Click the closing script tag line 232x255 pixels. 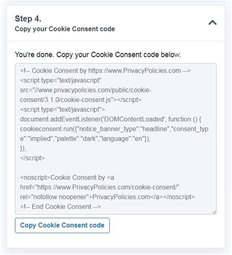tap(32, 158)
